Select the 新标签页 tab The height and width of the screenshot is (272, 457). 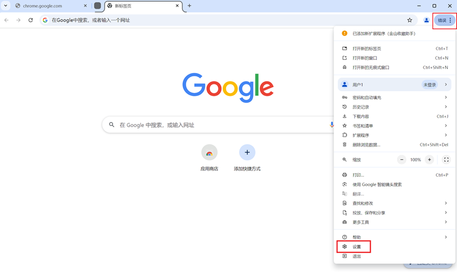[143, 6]
